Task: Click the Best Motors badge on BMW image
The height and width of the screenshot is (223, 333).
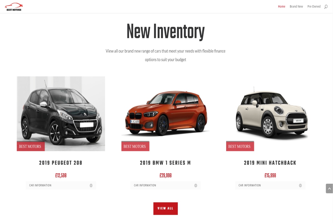Action: (135, 146)
